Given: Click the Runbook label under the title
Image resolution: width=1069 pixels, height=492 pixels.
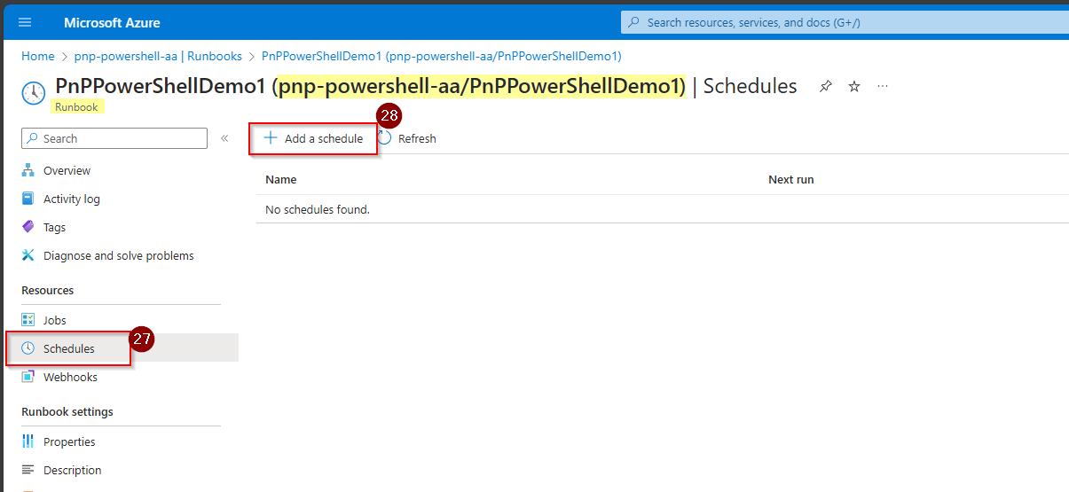Looking at the screenshot, I should click(75, 106).
